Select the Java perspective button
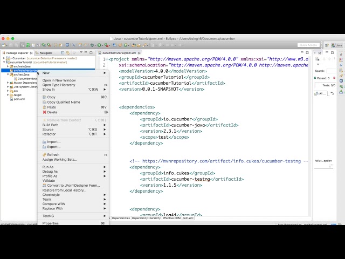 click(337, 45)
